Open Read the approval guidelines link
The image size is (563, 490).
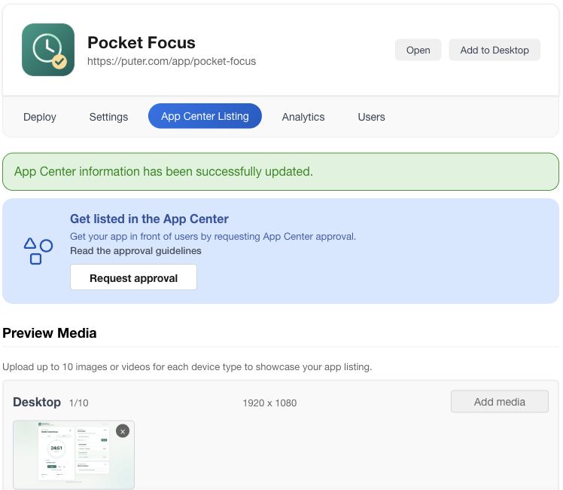135,250
